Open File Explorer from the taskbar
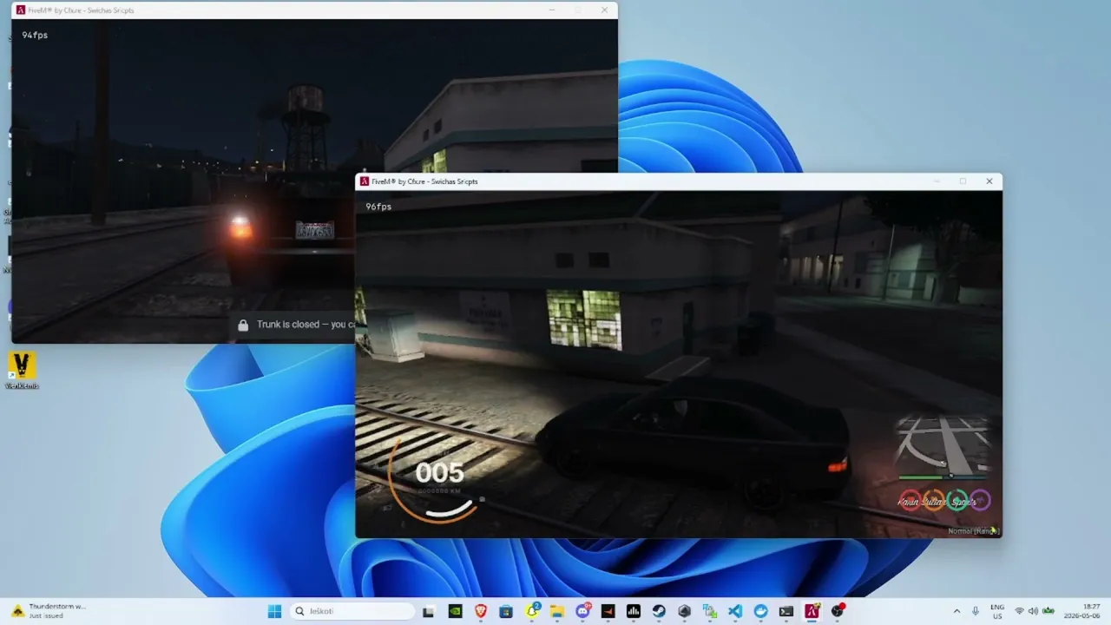The width and height of the screenshot is (1111, 625). (557, 611)
